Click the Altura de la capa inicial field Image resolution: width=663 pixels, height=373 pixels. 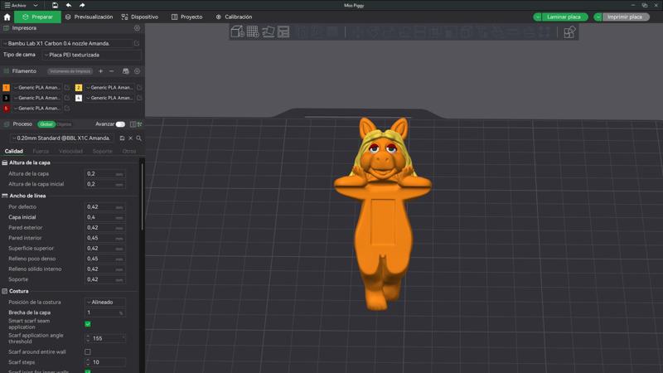(x=104, y=184)
